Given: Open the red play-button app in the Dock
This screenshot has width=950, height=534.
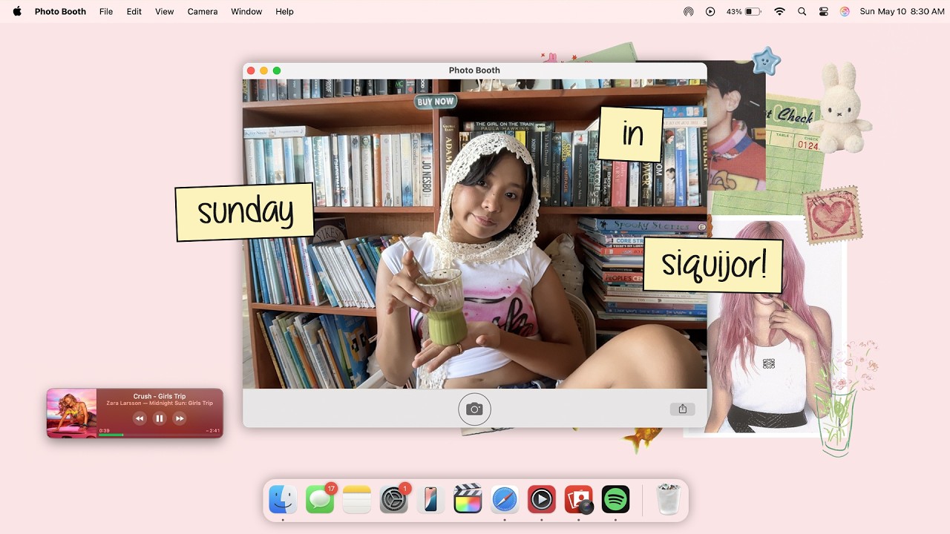Looking at the screenshot, I should click(x=542, y=499).
